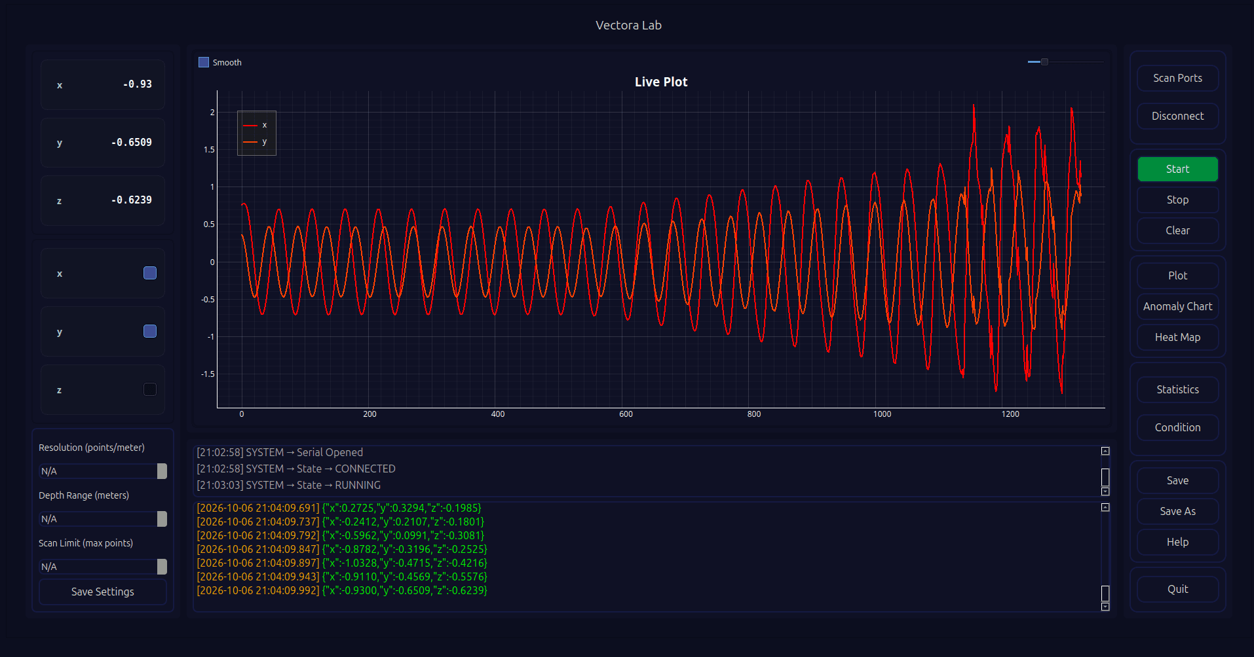Disconnect from the serial device
Viewport: 1254px width, 657px height.
pos(1177,116)
